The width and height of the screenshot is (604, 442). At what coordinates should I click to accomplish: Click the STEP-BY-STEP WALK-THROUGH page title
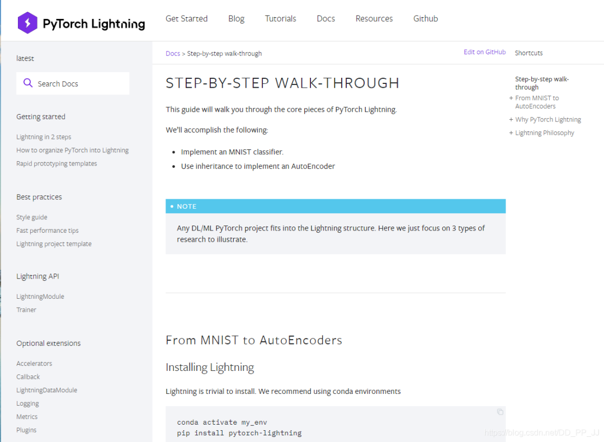282,83
